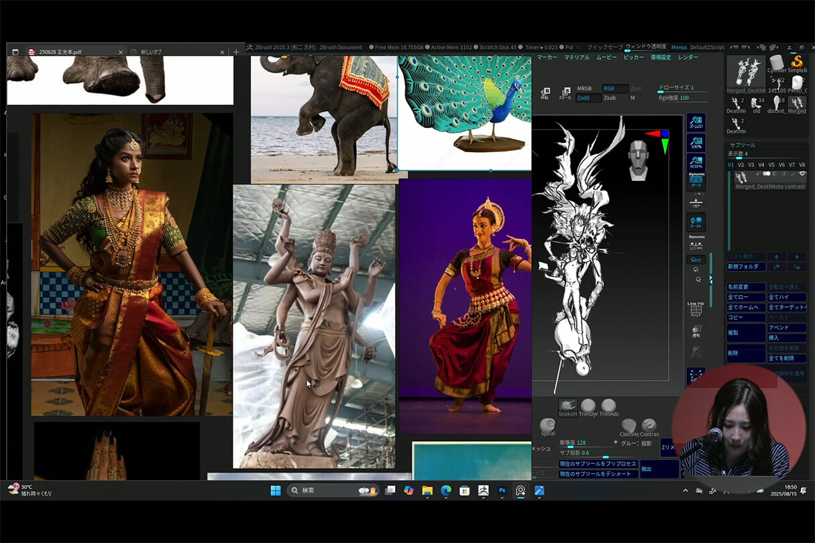
Task: Open the large current tool thumbnail picker
Action: point(746,70)
